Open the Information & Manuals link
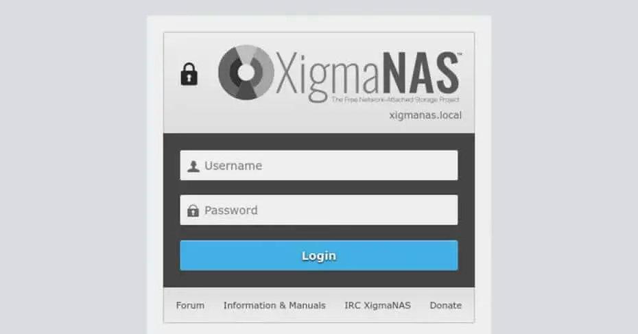 pos(274,305)
